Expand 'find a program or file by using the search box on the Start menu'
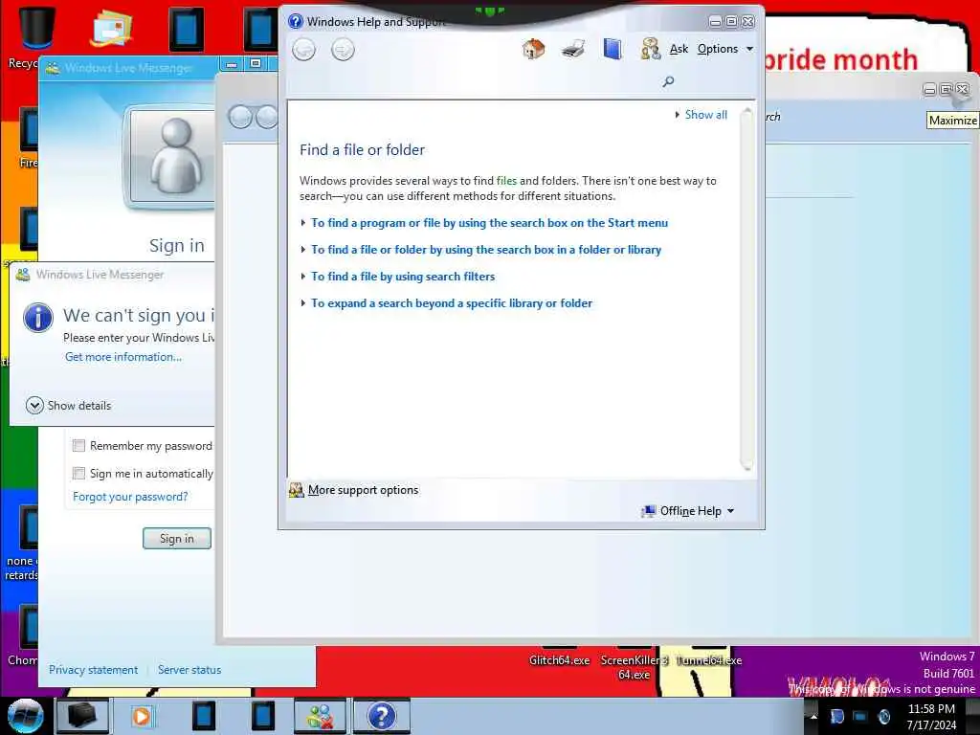Screen dimensions: 980x735 489,222
